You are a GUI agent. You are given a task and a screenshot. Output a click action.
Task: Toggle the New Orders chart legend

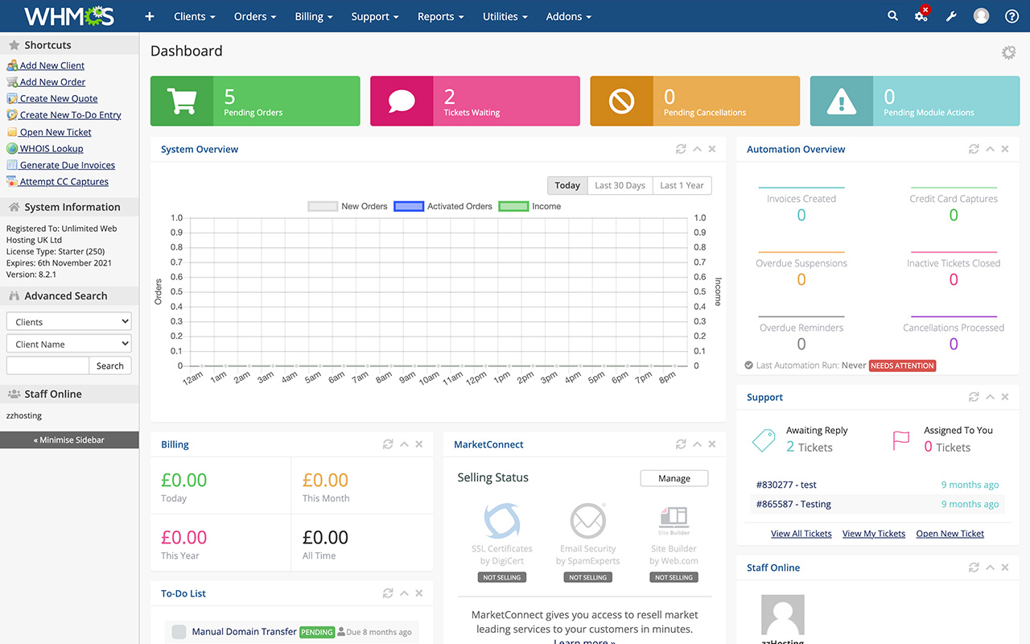click(x=348, y=207)
